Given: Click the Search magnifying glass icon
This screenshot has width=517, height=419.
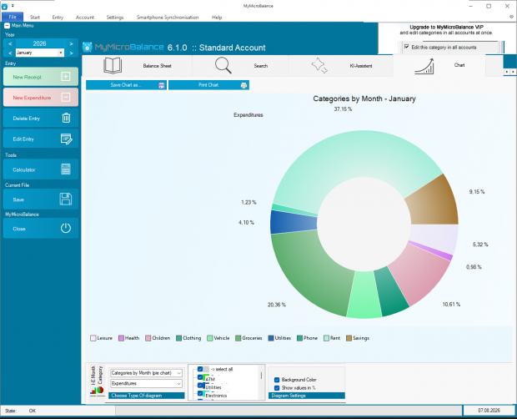Looking at the screenshot, I should [x=223, y=65].
